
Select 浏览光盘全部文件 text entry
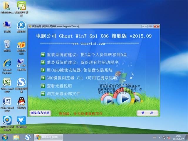point(63,93)
